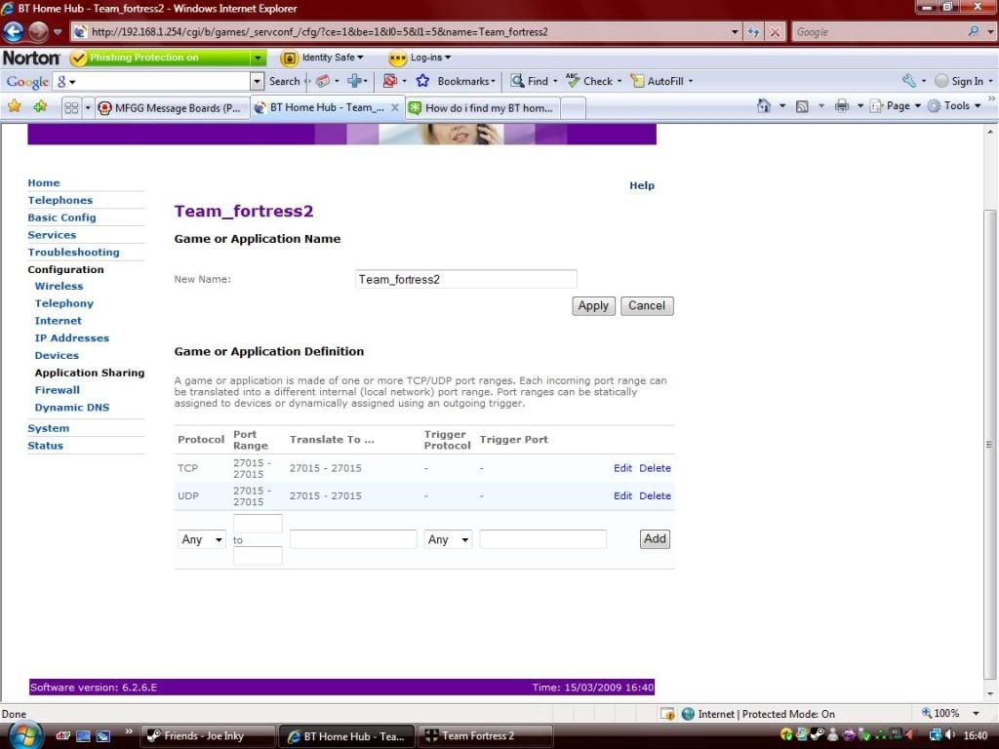Switch to 'How do i find my BT hom...' tab
This screenshot has width=999, height=749.
click(x=485, y=107)
